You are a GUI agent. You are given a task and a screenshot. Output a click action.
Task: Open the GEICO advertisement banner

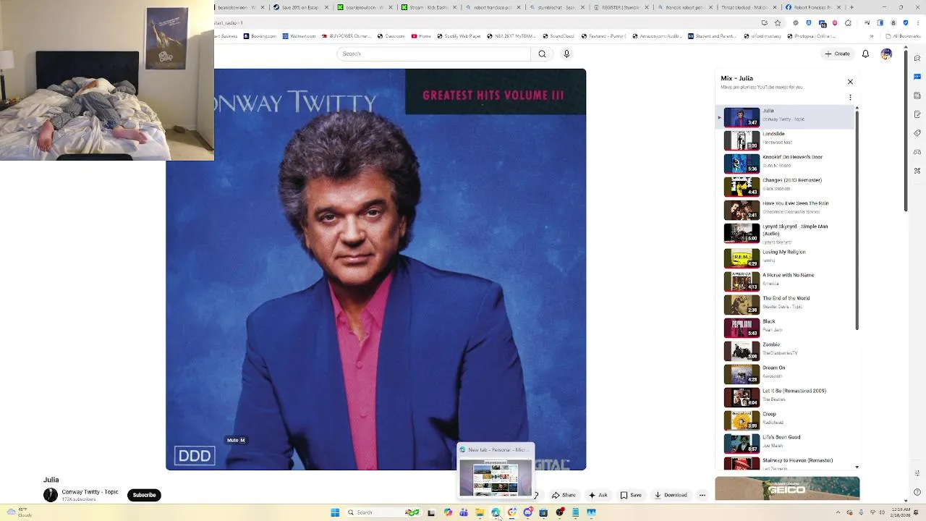click(x=787, y=488)
